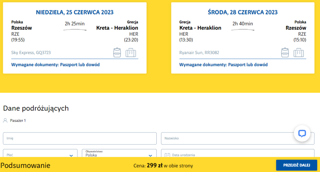Open the chat bubble widget
Viewport: 320px width, 172px height.
coord(302,133)
